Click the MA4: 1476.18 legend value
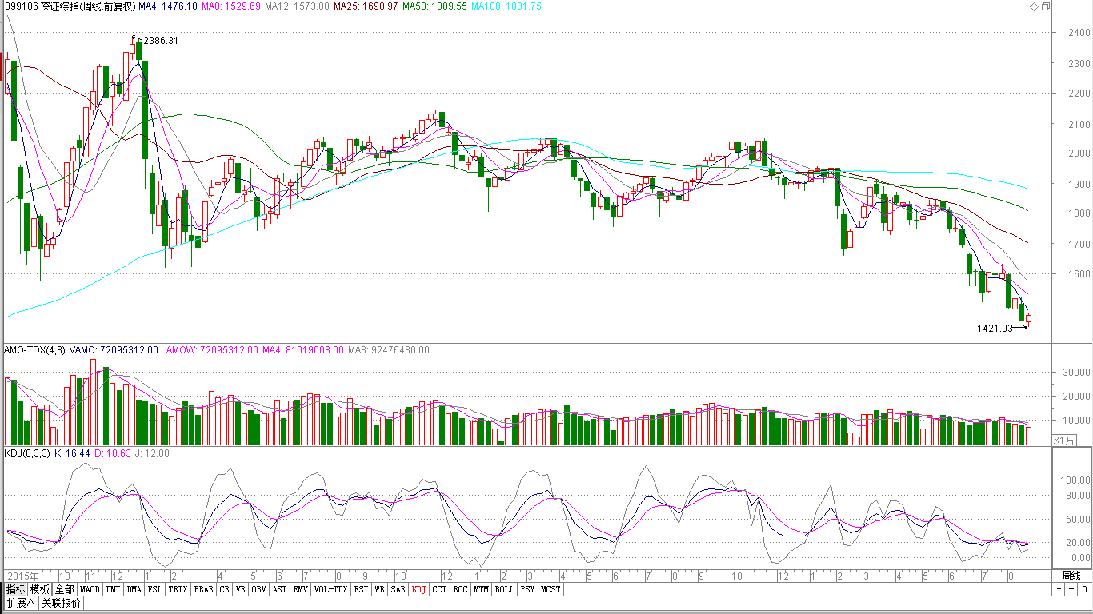The height and width of the screenshot is (614, 1093). (x=168, y=6)
